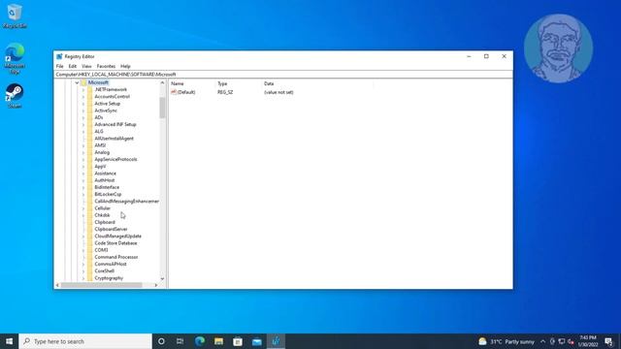Open Mail app from the taskbar
This screenshot has height=349, width=621.
coord(256,341)
